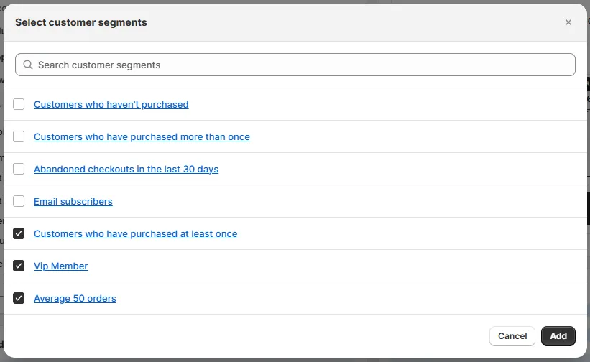The image size is (590, 362).
Task: Open Customers who have purchased more than once link
Action: coord(142,136)
